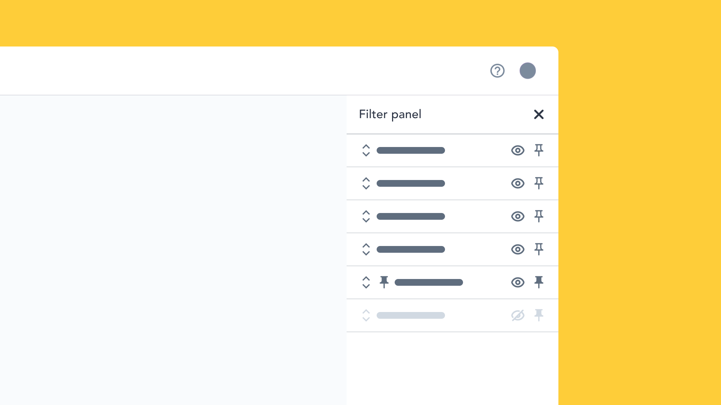The width and height of the screenshot is (721, 405).
Task: Click the pin badge beside the fifth filter label
Action: point(384,282)
